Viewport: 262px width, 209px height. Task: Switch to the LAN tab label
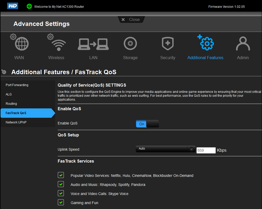93,58
